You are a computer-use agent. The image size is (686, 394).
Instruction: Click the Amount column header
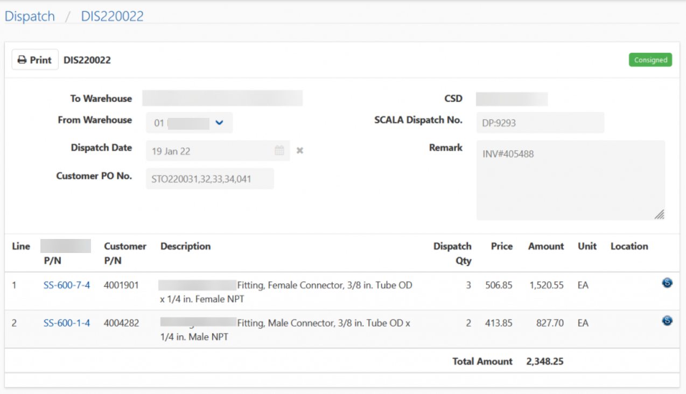pyautogui.click(x=545, y=247)
